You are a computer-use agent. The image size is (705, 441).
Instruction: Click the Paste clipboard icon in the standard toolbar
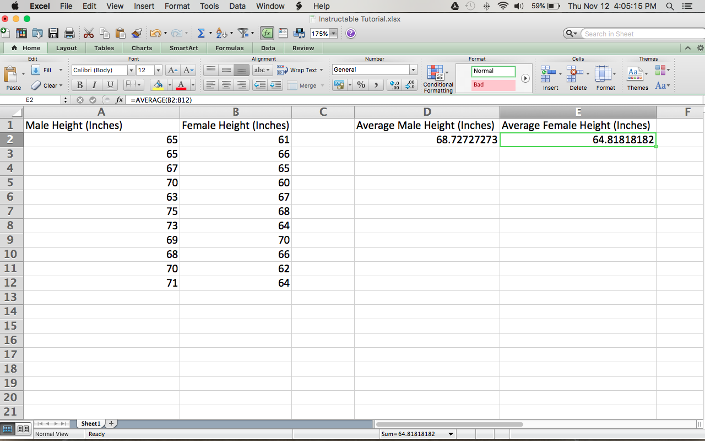coord(120,33)
